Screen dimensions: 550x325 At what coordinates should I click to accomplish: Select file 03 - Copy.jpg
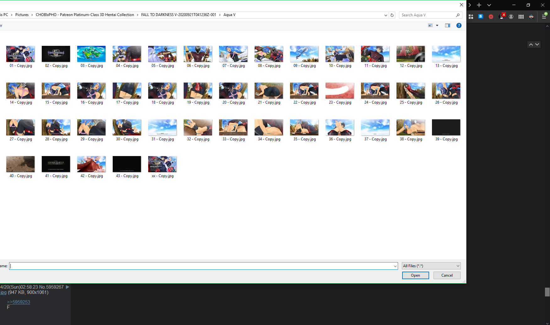(x=92, y=57)
